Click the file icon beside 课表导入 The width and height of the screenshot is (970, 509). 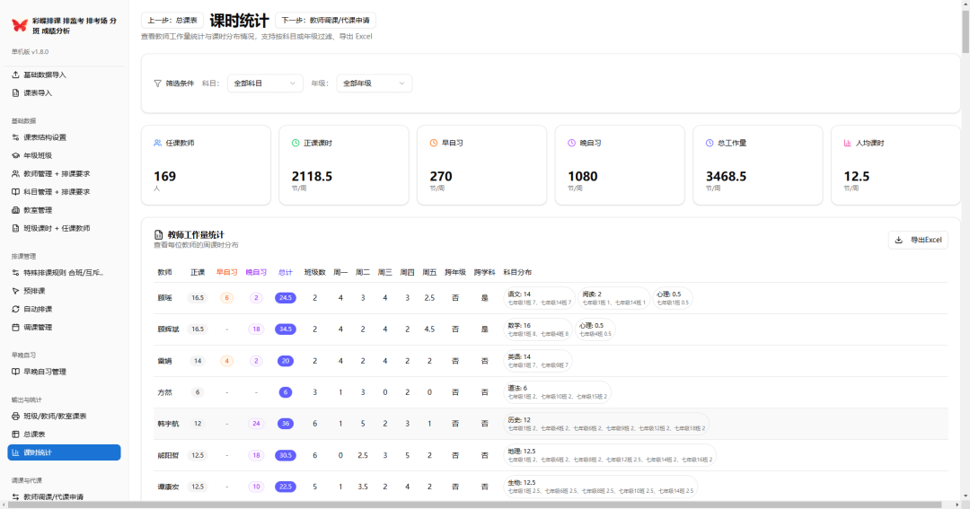pyautogui.click(x=15, y=92)
